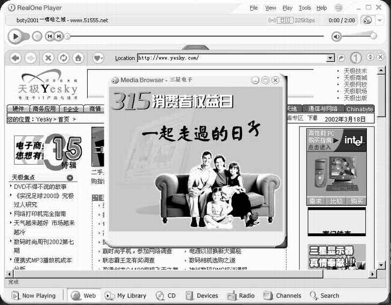Click the Intel PC guide banner
391x305 pixels.
(336, 167)
